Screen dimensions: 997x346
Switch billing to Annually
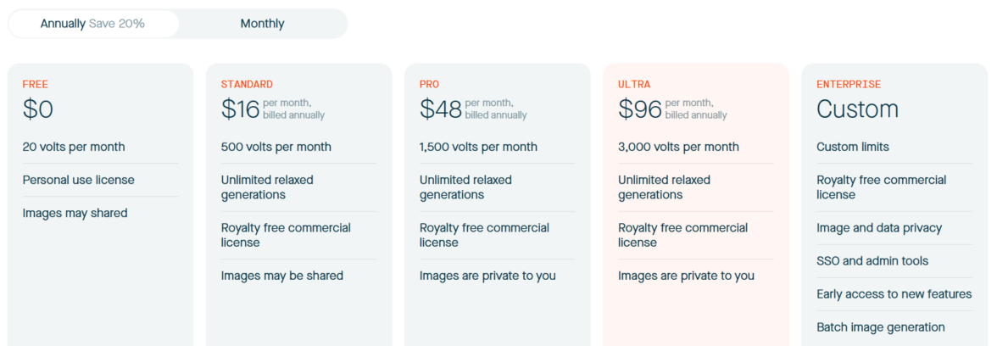(64, 24)
